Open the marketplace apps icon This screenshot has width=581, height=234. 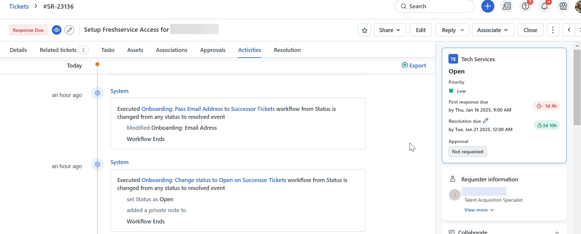click(563, 6)
